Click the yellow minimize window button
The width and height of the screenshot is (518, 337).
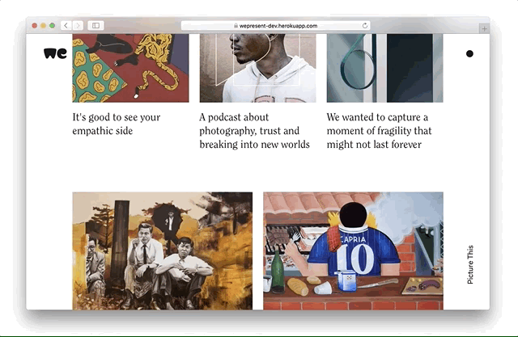click(x=43, y=25)
